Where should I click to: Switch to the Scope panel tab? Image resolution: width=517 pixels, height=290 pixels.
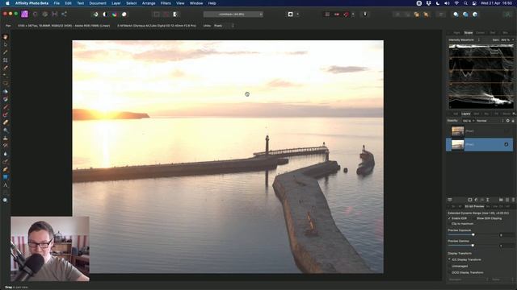pos(469,32)
